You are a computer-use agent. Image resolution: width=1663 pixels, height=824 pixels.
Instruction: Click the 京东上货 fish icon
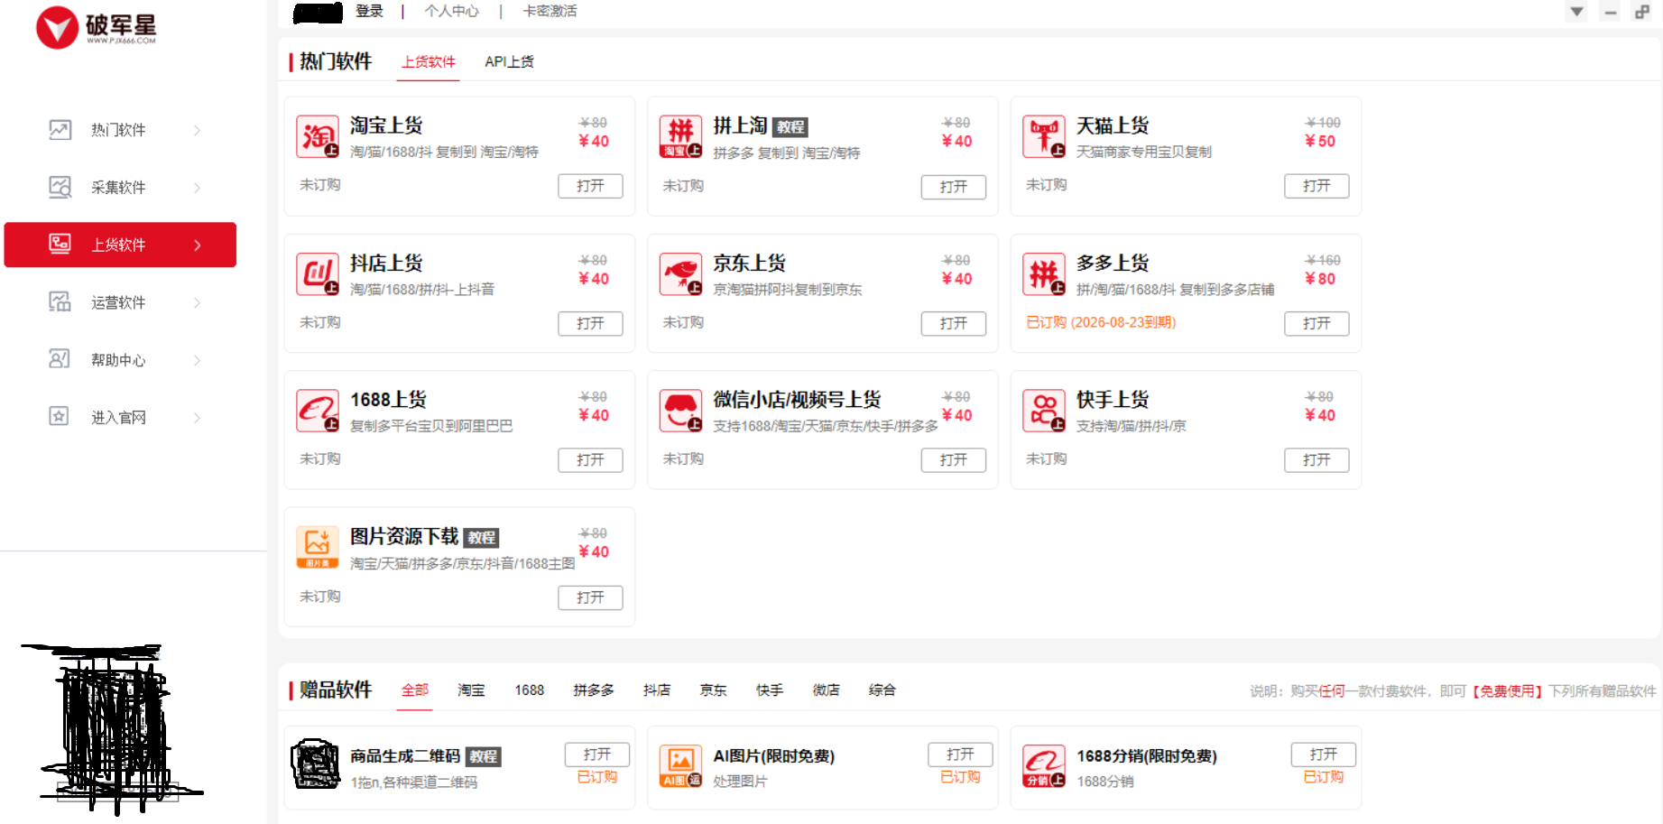[680, 273]
